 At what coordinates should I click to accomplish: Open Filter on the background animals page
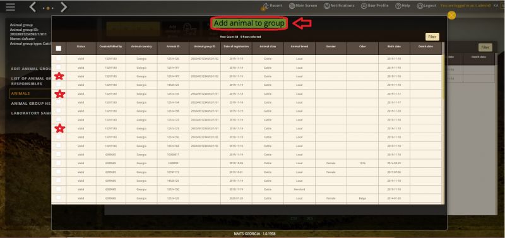(485, 47)
